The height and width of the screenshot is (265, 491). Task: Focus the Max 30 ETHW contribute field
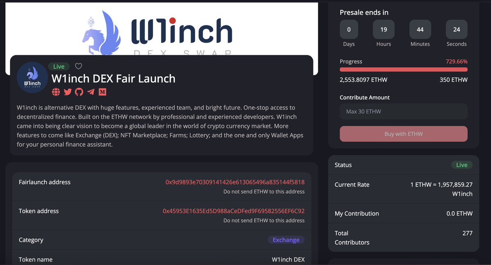tap(403, 111)
